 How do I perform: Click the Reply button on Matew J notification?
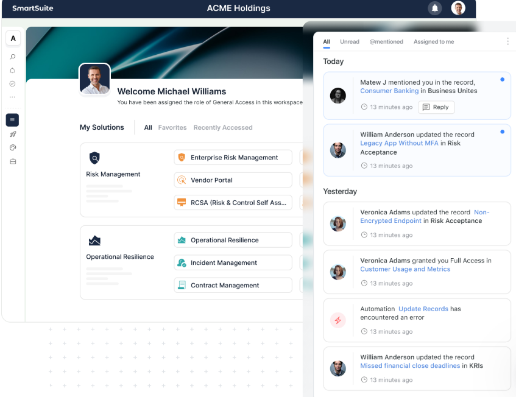[436, 107]
